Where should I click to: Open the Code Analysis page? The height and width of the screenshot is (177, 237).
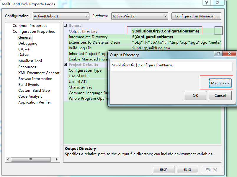(x=30, y=96)
